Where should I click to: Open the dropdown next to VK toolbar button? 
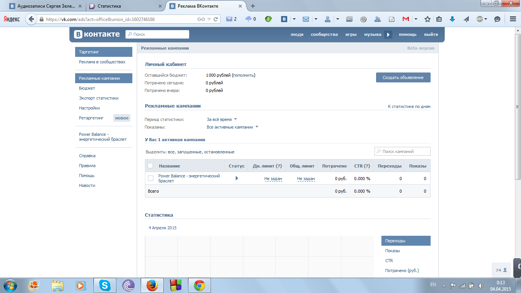pyautogui.click(x=294, y=19)
